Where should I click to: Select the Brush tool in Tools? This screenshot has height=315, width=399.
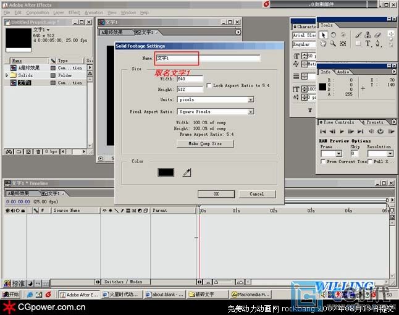[358, 35]
